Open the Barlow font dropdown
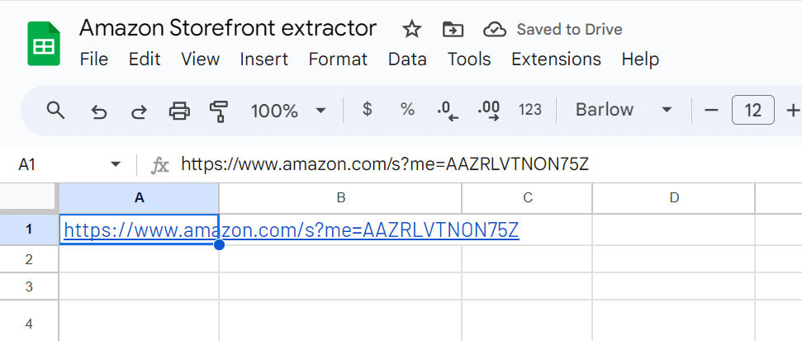The image size is (802, 341). [x=624, y=110]
